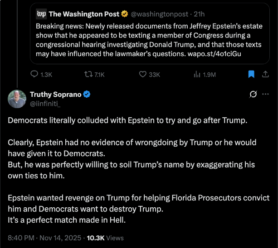Click the 21h timestamp on quoted post
This screenshot has height=248, width=278.
pos(199,14)
